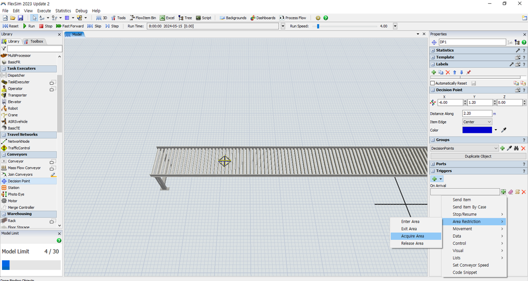Collapse the Labels section

click(x=433, y=64)
